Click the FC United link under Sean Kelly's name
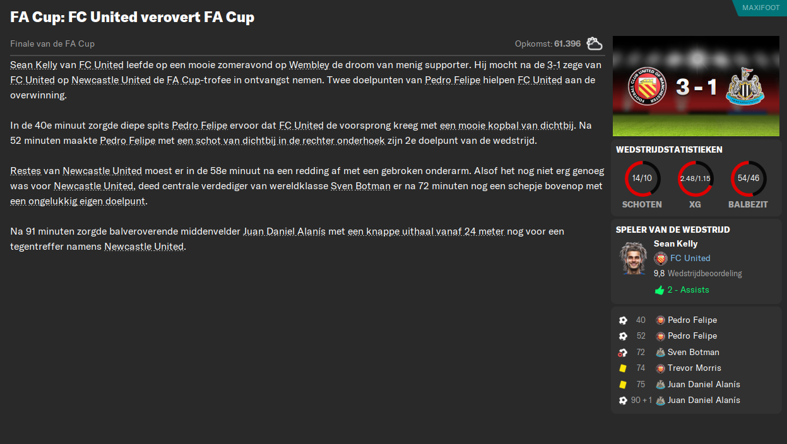 point(690,258)
